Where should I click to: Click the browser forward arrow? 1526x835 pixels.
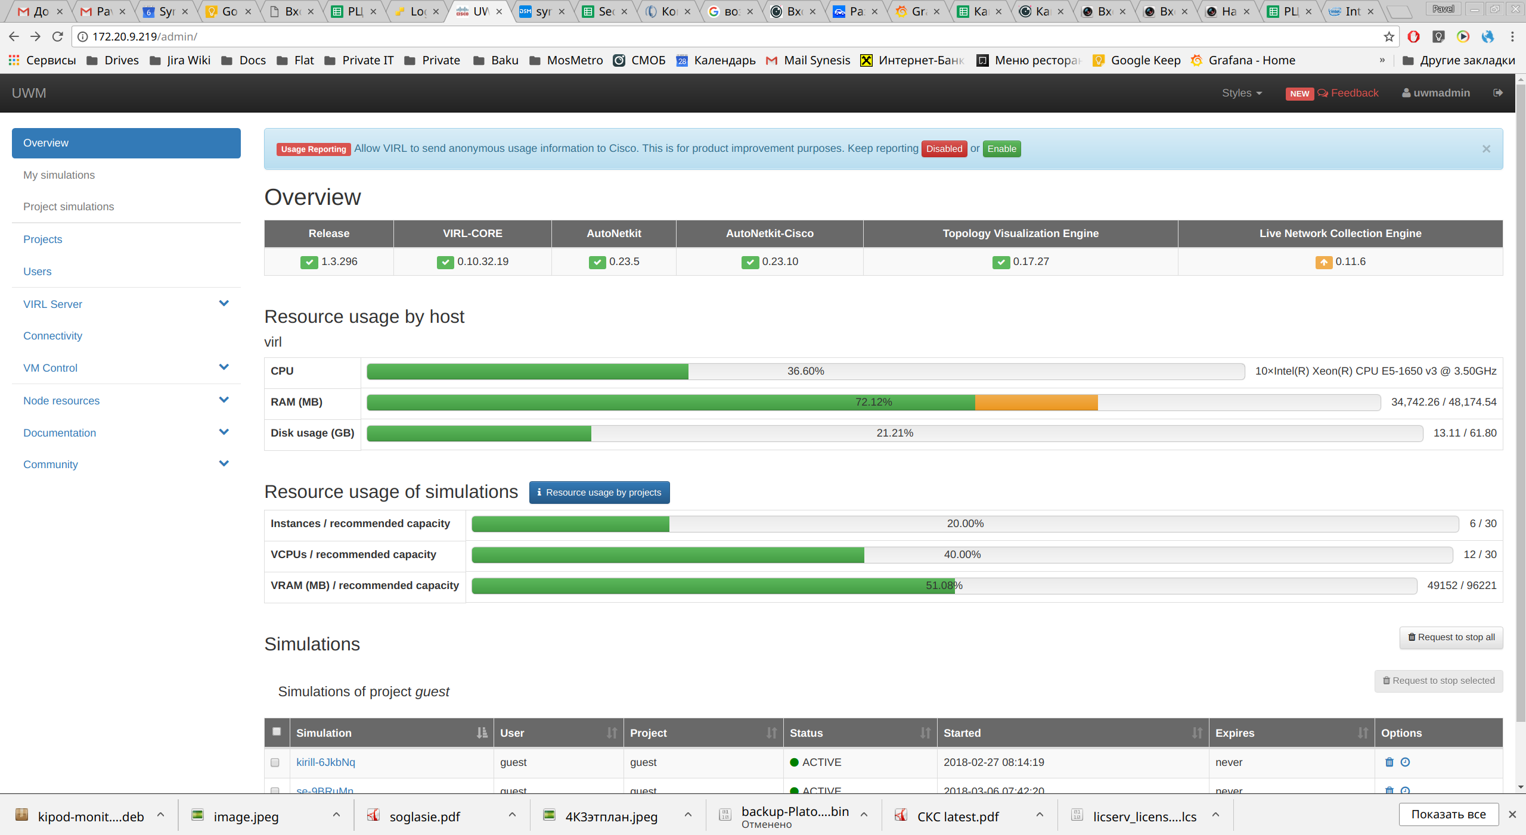[x=36, y=37]
